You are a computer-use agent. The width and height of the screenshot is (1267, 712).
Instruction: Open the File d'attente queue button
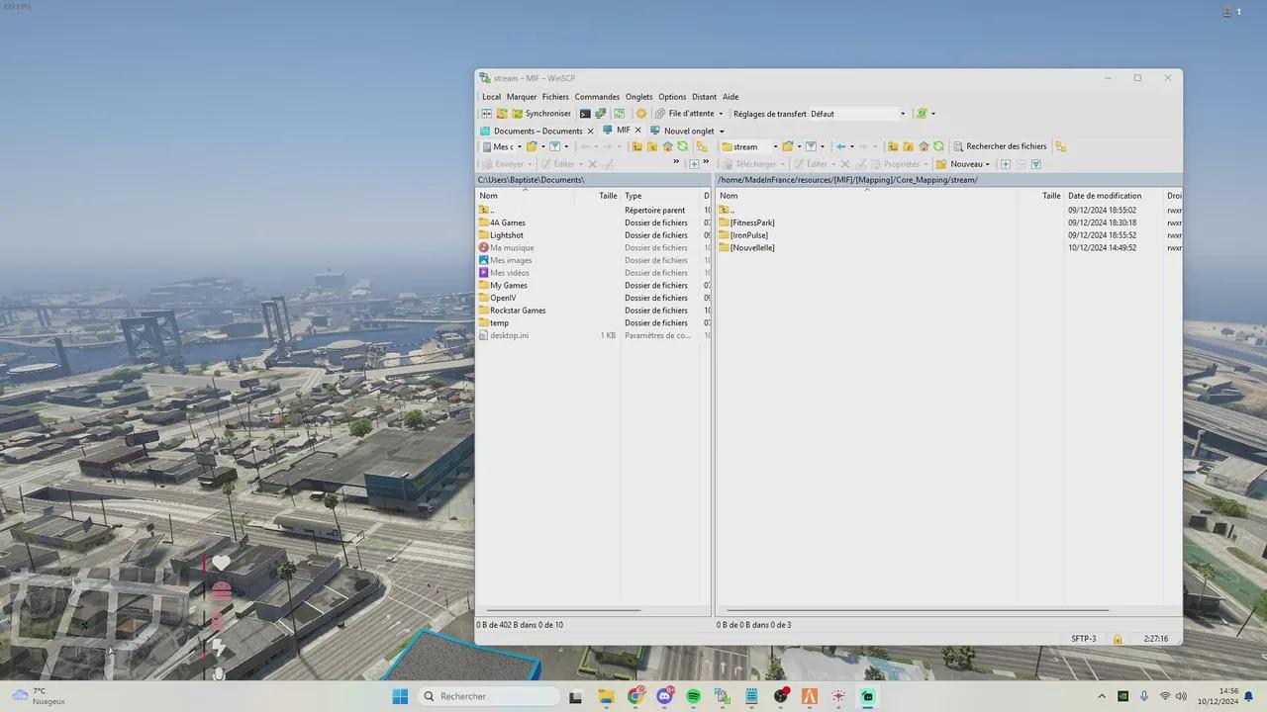(683, 114)
